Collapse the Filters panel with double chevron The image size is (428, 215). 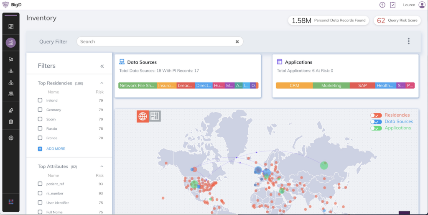[x=102, y=66]
